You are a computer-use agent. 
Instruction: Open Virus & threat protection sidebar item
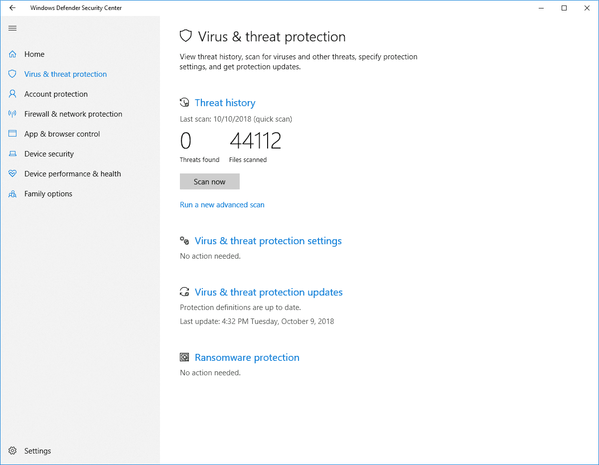65,74
